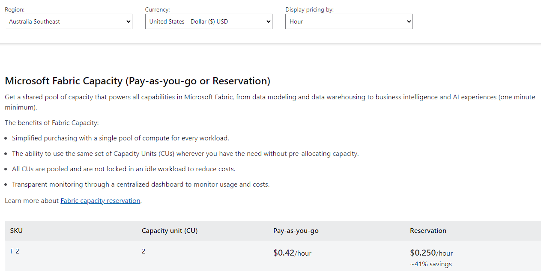541x271 pixels.
Task: Select the Hour pricing display value
Action: (x=297, y=21)
